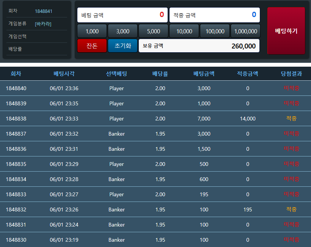Click Player selection in round 1848839
Image resolution: width=311 pixels, height=247 pixels.
(x=116, y=103)
